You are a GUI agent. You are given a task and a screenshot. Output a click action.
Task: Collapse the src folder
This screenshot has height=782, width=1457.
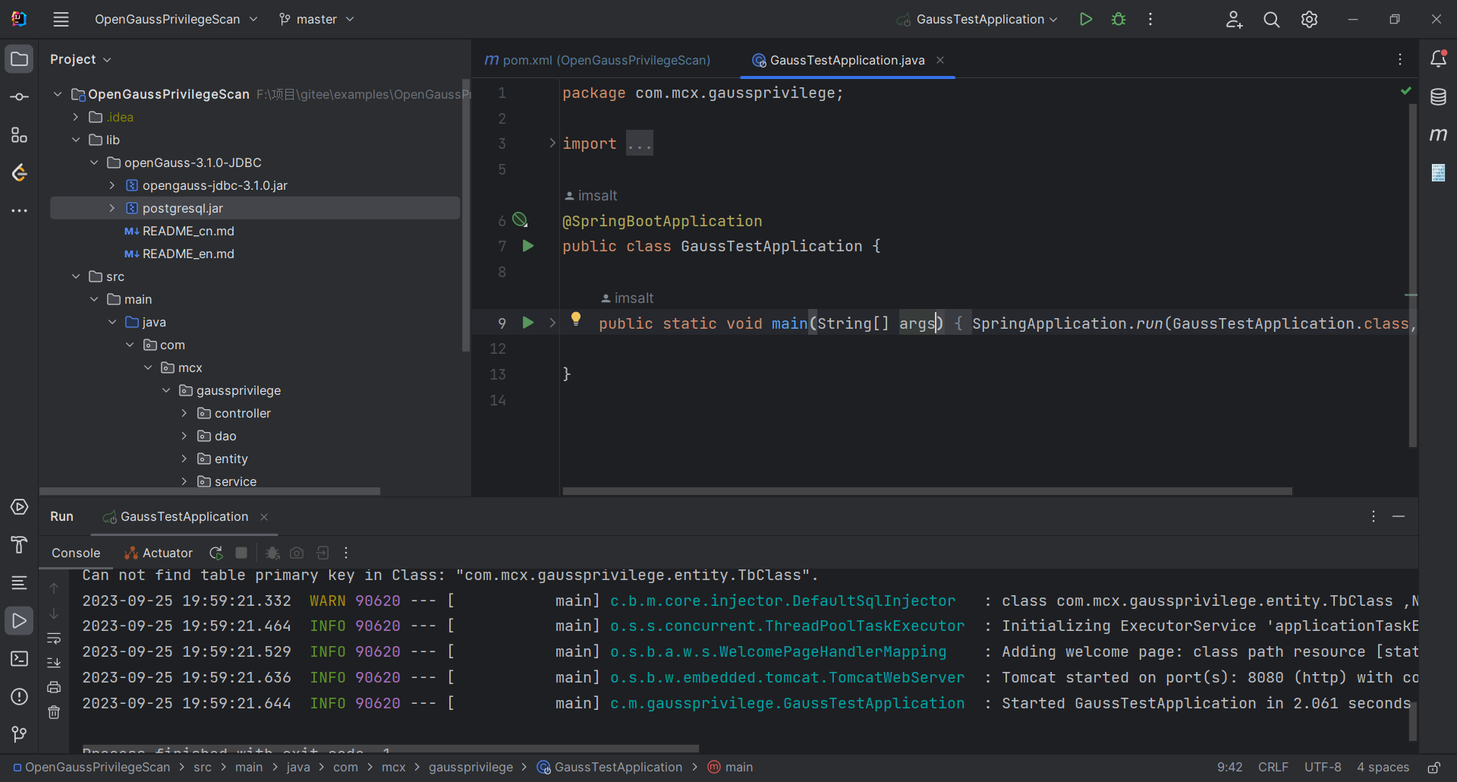click(76, 276)
